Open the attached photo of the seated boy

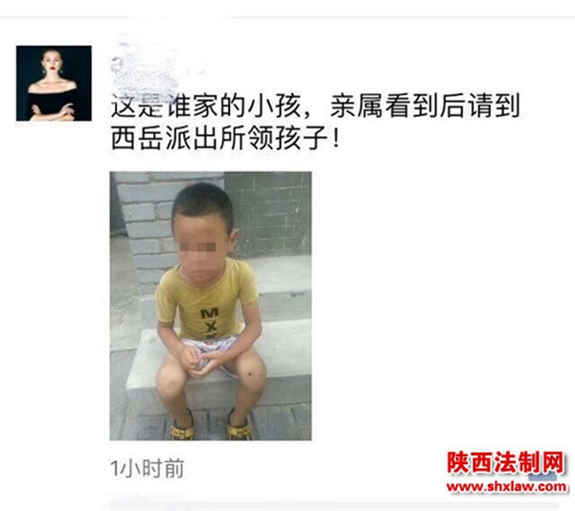coord(211,306)
